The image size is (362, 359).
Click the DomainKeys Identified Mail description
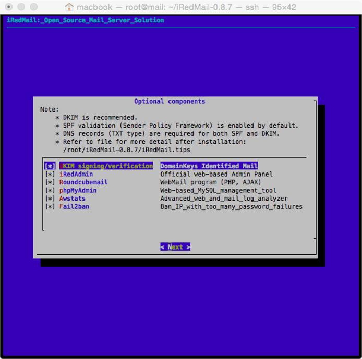click(209, 166)
